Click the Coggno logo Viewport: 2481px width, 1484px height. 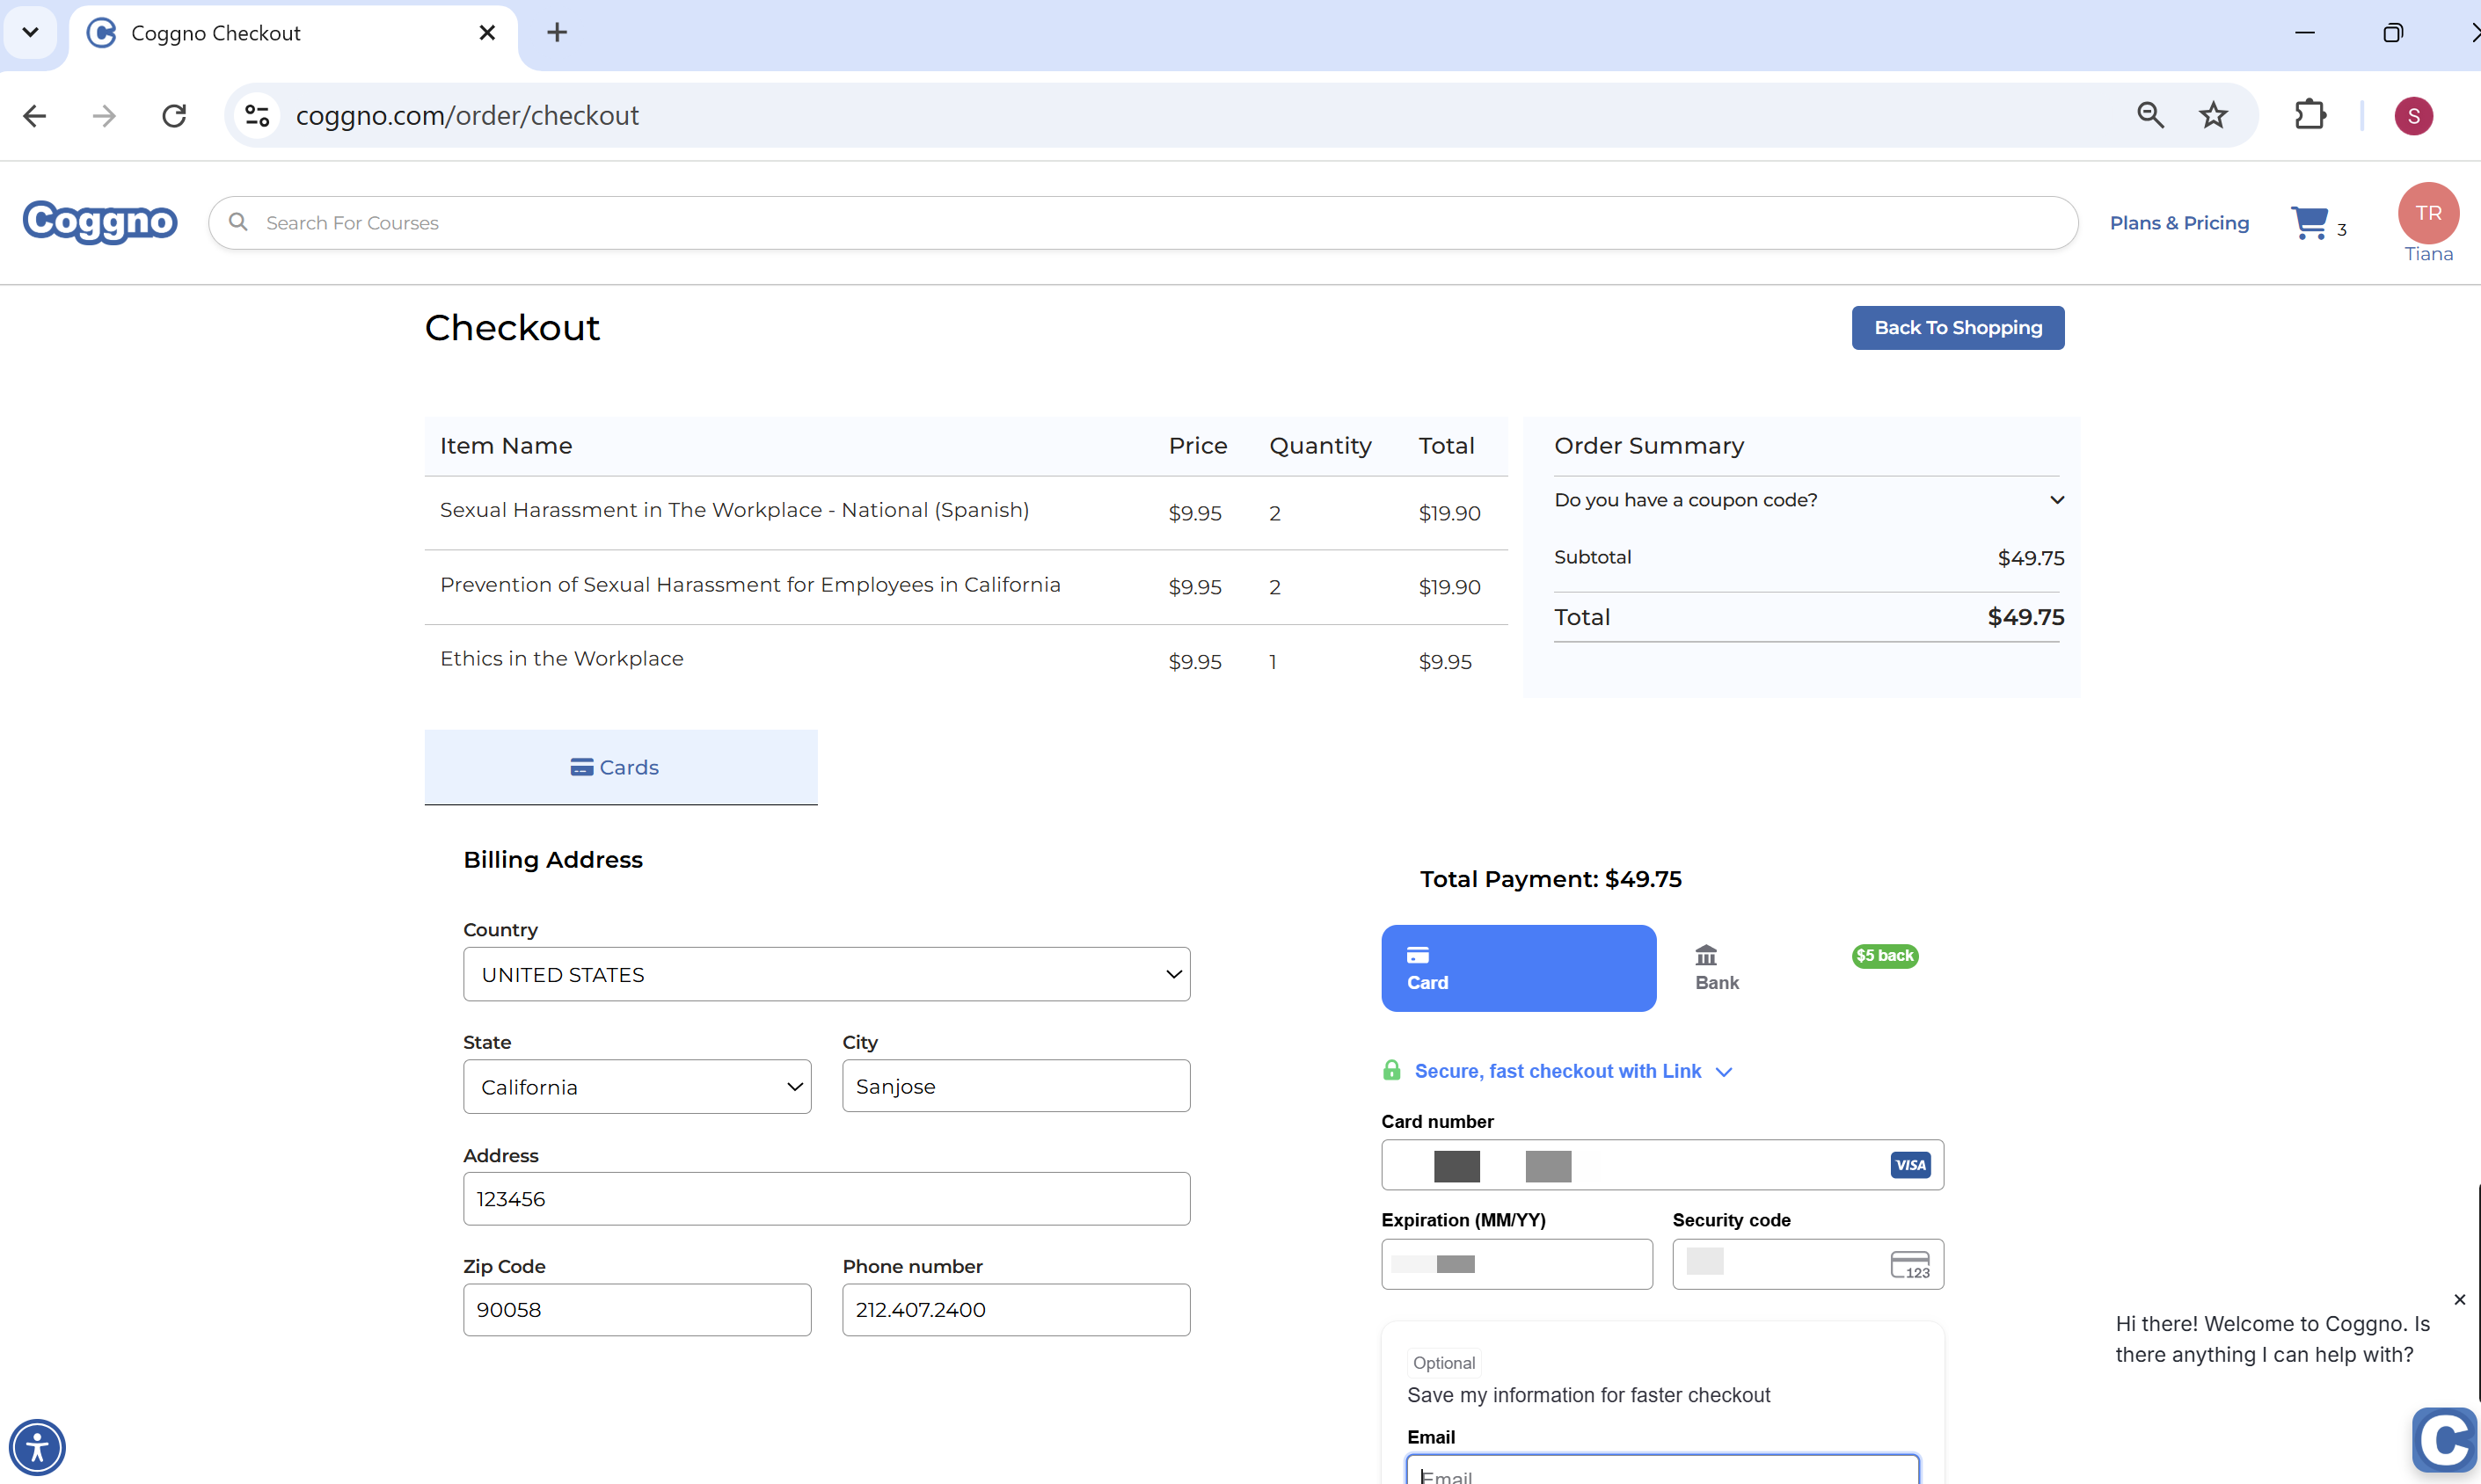coord(100,222)
